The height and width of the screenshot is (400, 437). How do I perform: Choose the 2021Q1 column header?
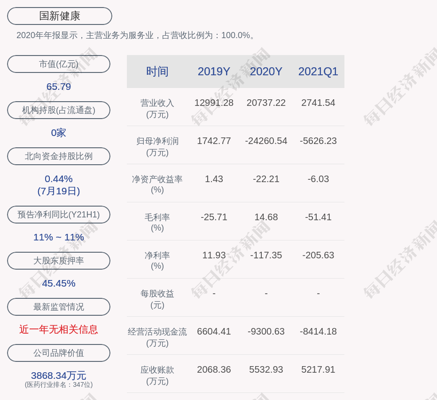pyautogui.click(x=318, y=72)
